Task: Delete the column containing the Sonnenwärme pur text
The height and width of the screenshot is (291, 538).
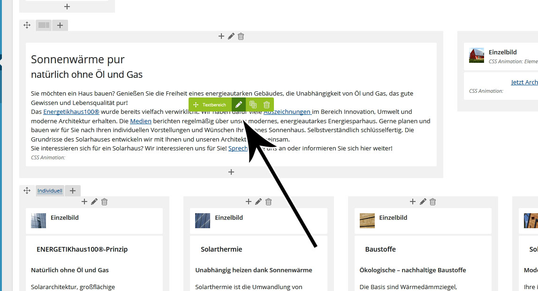Action: 241,37
